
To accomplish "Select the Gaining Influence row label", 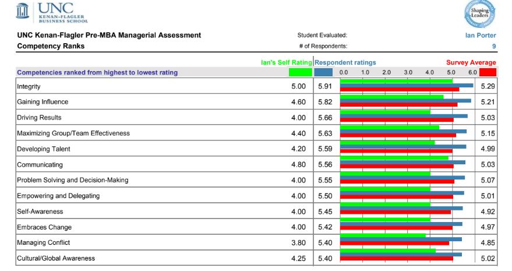I will [x=43, y=102].
